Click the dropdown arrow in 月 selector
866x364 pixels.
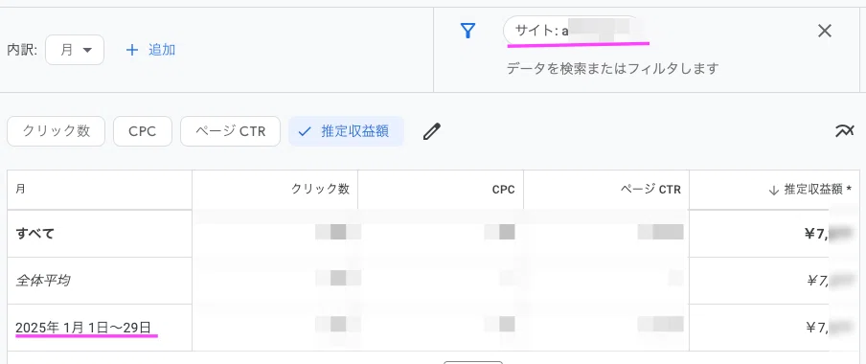point(87,50)
